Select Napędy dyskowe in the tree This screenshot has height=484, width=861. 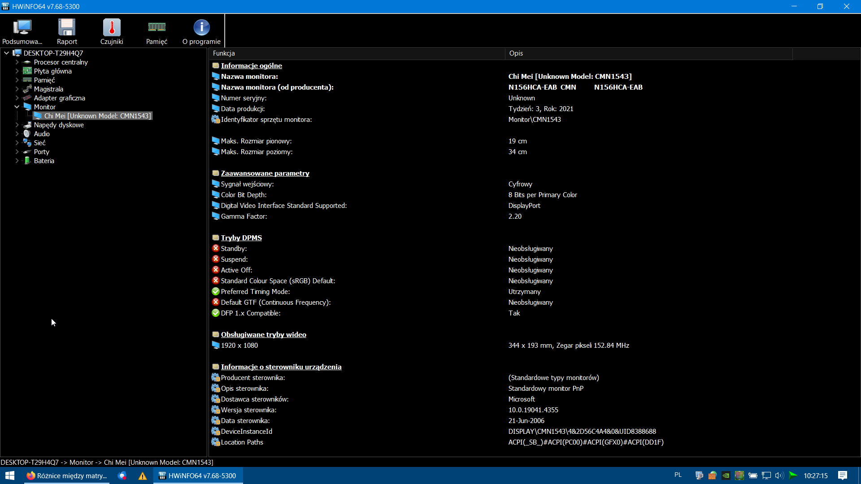[x=59, y=125]
